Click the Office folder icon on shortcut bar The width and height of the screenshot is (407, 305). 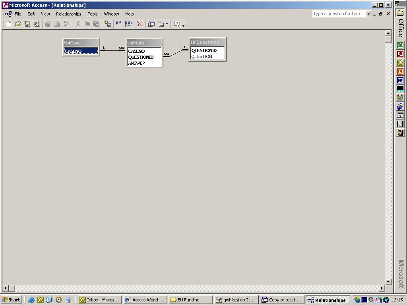[400, 13]
